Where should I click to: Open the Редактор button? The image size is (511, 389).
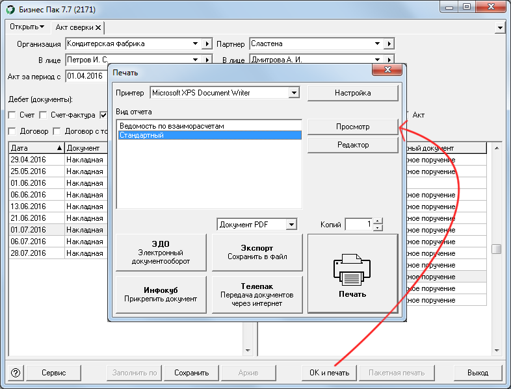353,145
